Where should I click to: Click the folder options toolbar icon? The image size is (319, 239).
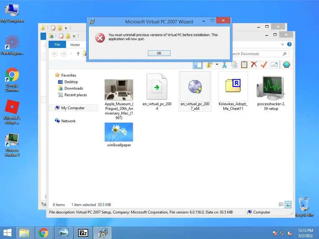click(x=209, y=65)
